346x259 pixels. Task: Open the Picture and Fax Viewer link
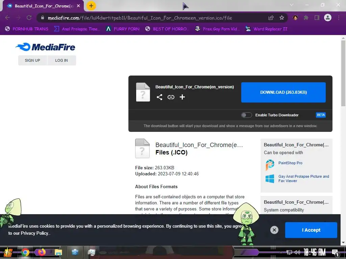[304, 179]
